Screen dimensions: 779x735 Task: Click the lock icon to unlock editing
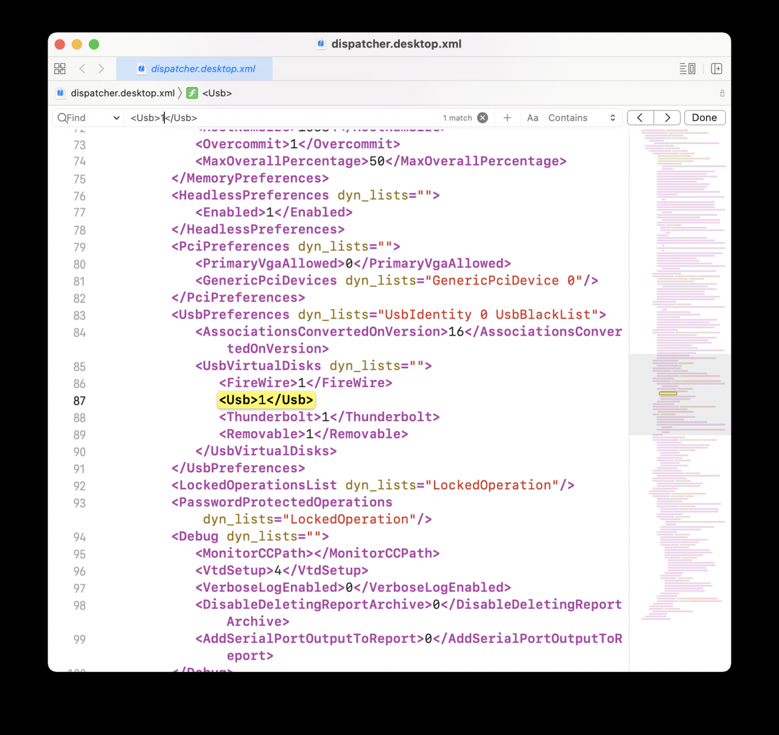point(722,93)
